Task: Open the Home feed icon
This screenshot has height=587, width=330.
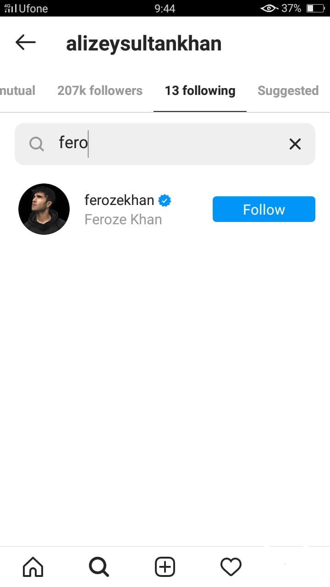Action: coord(33,567)
